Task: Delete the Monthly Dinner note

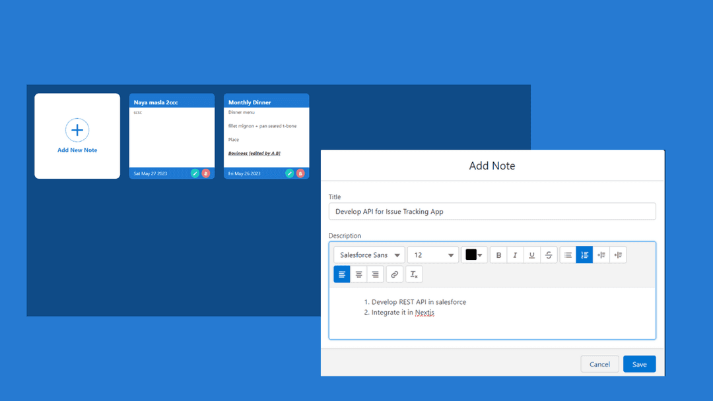Action: [x=300, y=173]
